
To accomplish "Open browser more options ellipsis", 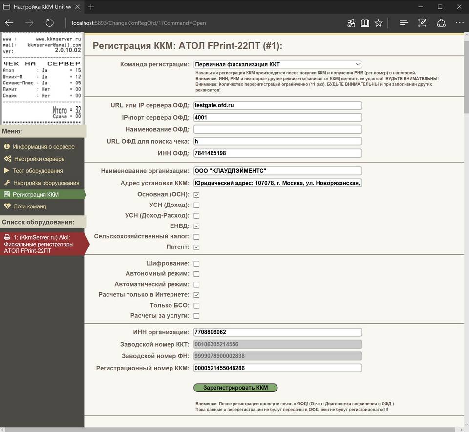I will coord(459,23).
